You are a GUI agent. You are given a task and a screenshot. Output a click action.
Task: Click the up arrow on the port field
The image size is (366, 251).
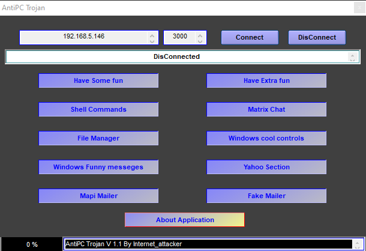click(x=200, y=34)
